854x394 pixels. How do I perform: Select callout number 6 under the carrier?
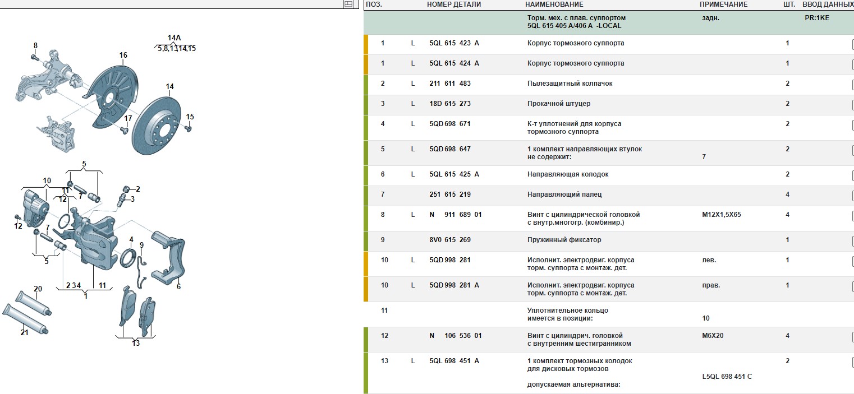coord(178,286)
